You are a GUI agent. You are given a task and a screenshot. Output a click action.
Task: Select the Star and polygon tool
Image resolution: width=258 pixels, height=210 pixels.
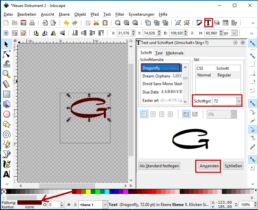coord(6,124)
